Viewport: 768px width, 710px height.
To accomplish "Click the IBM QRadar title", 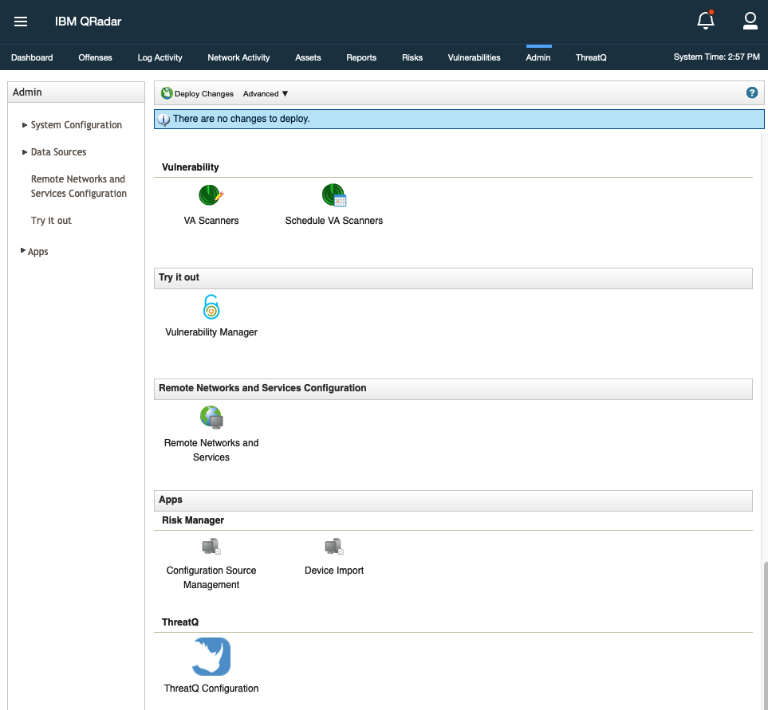I will [89, 22].
